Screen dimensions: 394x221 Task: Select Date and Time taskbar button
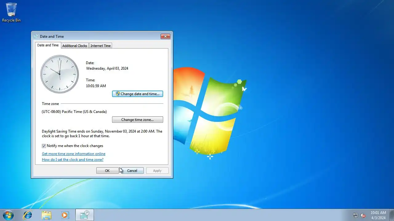(84, 215)
